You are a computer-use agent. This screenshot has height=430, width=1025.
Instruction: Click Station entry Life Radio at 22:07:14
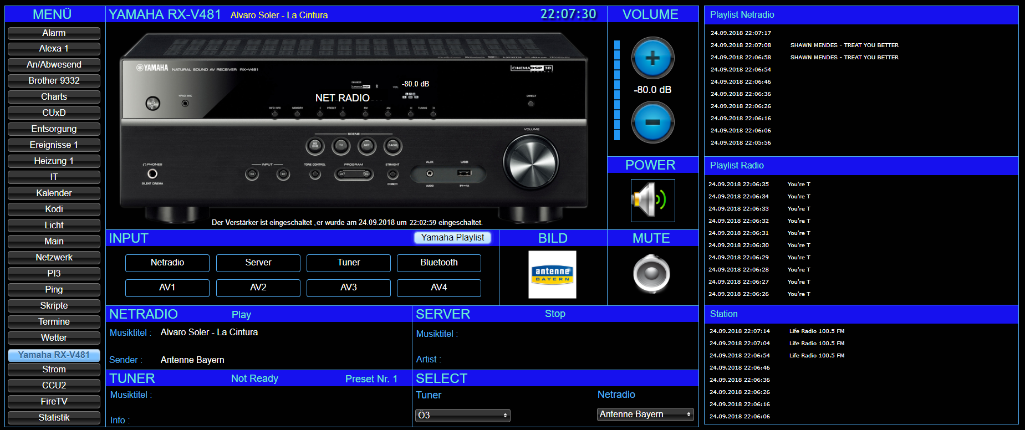click(777, 331)
